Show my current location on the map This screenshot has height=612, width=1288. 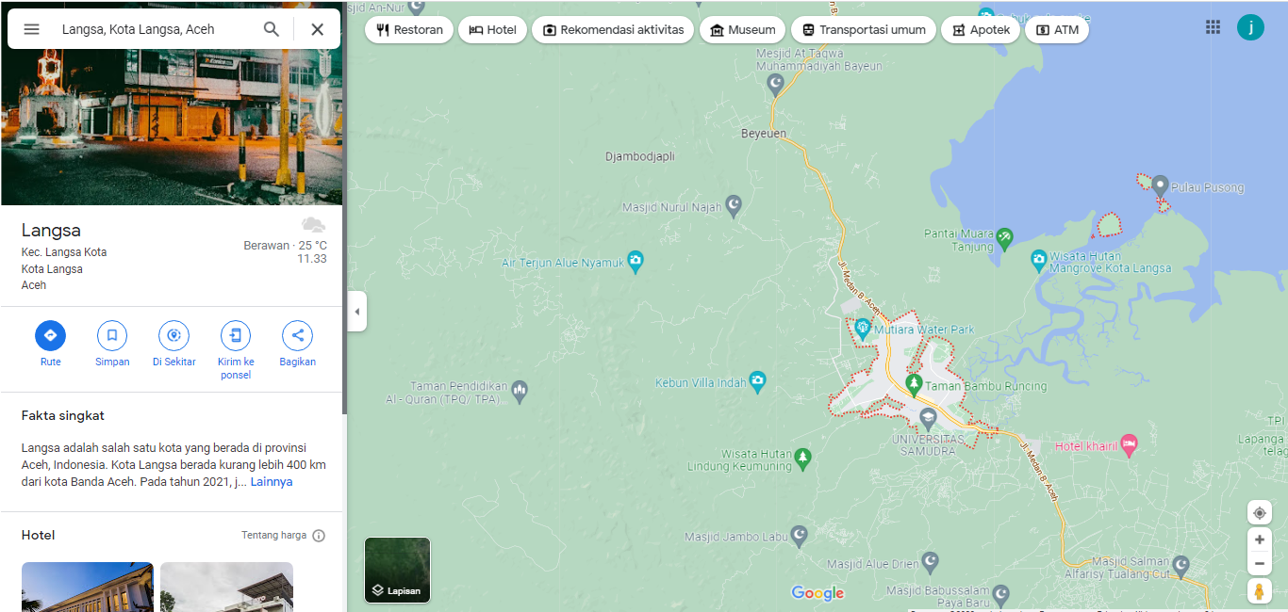point(1259,513)
